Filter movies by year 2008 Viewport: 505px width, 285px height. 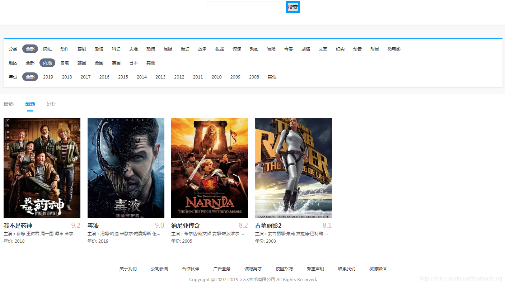point(254,77)
